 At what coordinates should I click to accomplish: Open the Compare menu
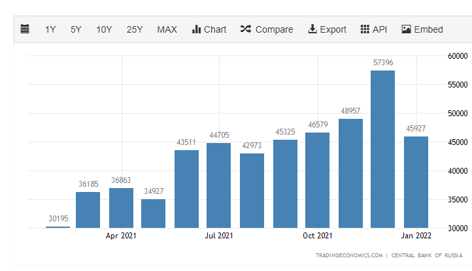(274, 29)
